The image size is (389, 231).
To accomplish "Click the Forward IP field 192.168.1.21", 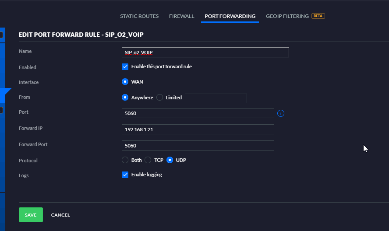I will 198,129.
